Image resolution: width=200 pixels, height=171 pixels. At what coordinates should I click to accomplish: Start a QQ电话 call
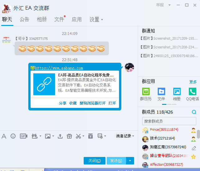tap(193, 91)
